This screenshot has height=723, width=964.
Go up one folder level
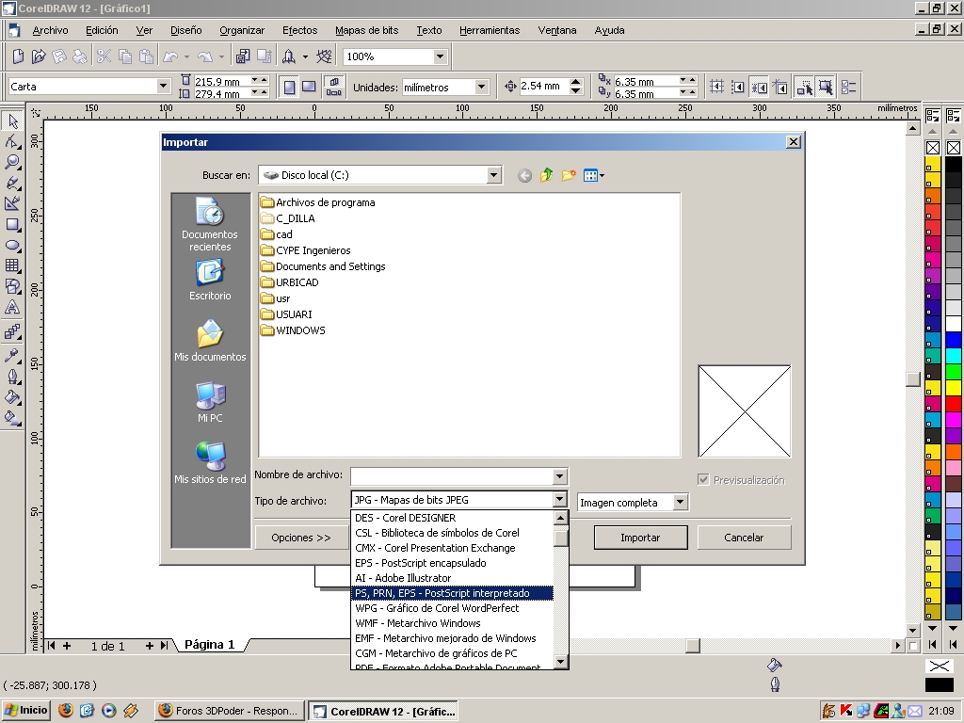547,176
